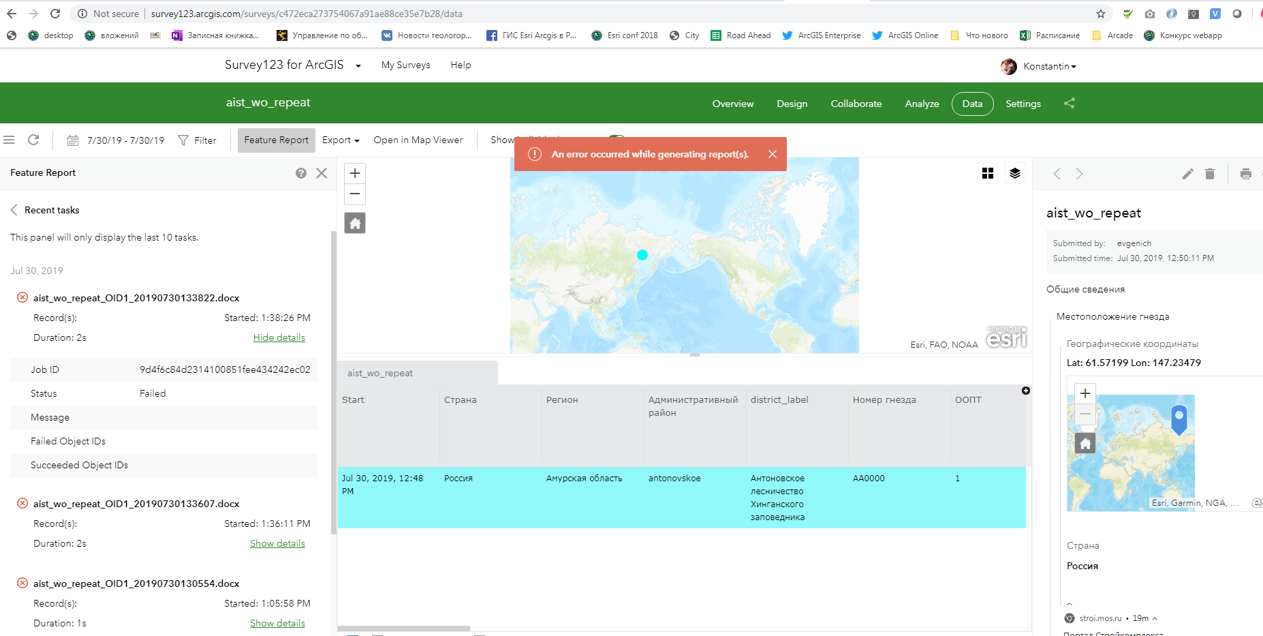Zoom out on the main map
The image size is (1263, 636).
tap(355, 194)
